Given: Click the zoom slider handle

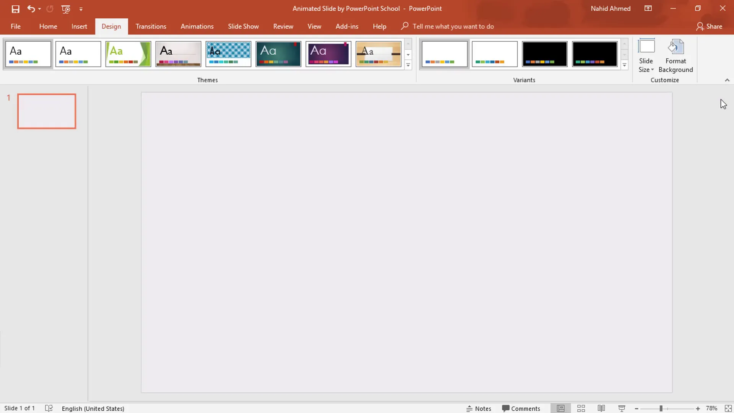Looking at the screenshot, I should (661, 409).
